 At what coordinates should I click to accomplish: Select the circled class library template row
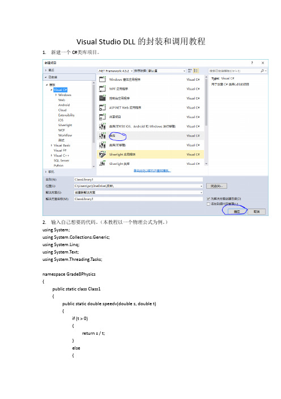(x=150, y=136)
